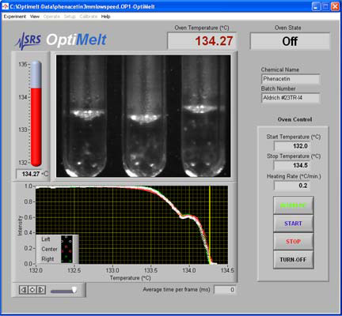Open the View menu
The image size is (342, 316).
35,17
